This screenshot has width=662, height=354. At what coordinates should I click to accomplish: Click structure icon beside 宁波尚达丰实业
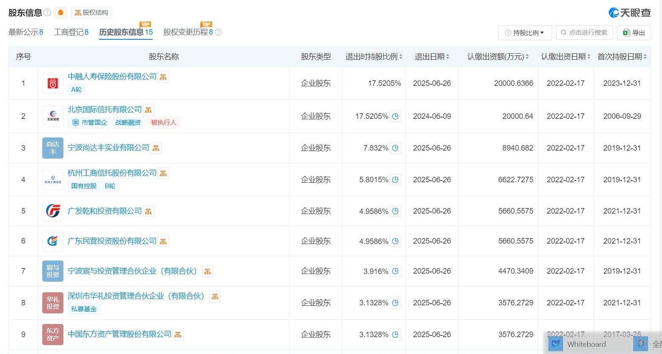pyautogui.click(x=156, y=148)
